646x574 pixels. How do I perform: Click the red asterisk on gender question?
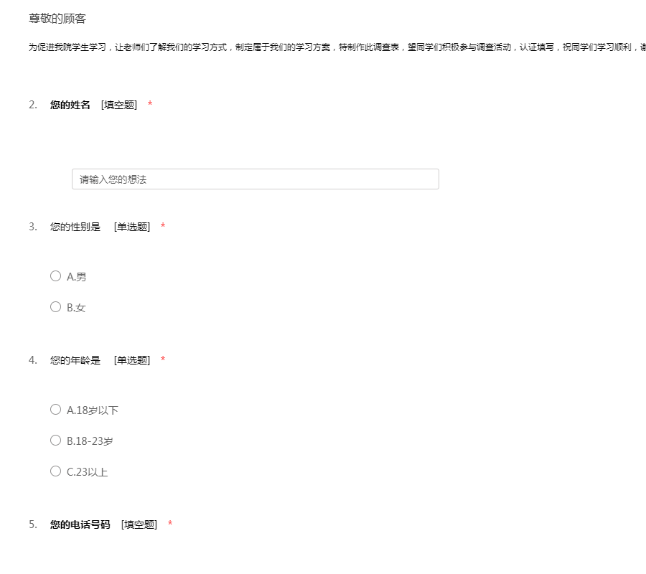163,227
